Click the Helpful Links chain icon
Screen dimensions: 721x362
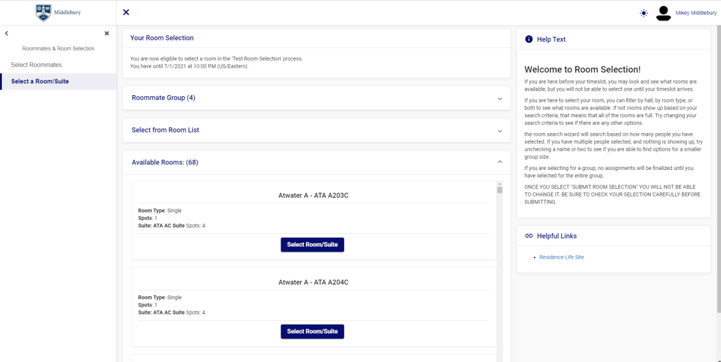point(529,236)
